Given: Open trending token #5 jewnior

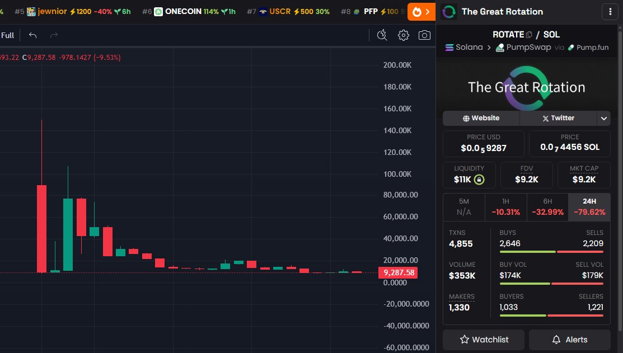Looking at the screenshot, I should pos(73,12).
